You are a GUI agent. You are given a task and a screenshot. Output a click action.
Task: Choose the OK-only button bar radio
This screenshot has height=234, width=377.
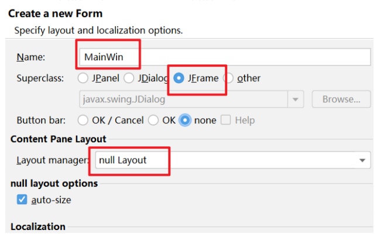(153, 120)
